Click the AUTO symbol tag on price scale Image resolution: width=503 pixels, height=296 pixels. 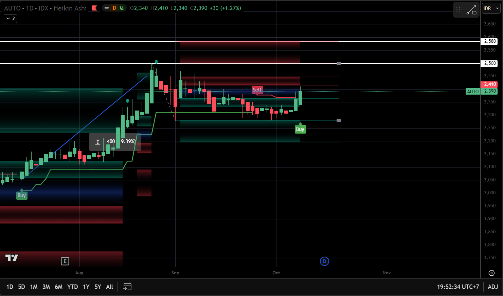click(x=473, y=92)
